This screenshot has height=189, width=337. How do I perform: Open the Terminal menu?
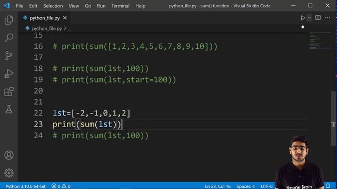point(120,6)
